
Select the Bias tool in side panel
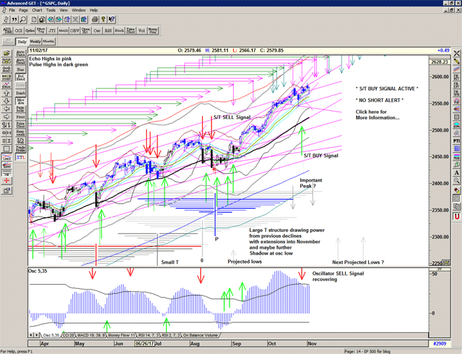pos(22,70)
